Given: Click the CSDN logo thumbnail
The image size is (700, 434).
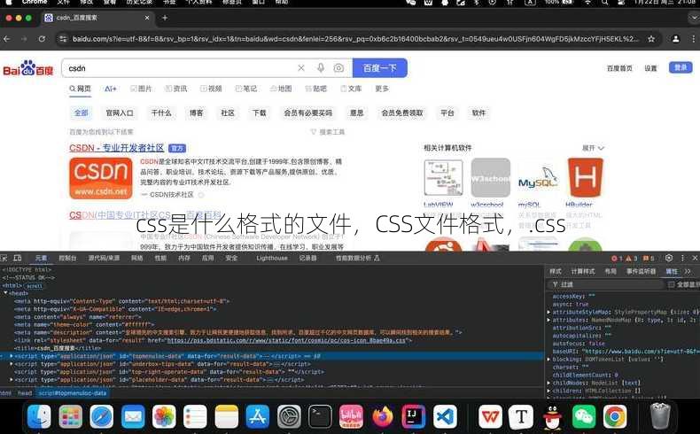Looking at the screenshot, I should [101, 178].
